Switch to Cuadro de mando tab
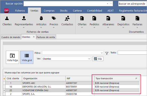The height and width of the screenshot is (96, 147). (x=11, y=37)
